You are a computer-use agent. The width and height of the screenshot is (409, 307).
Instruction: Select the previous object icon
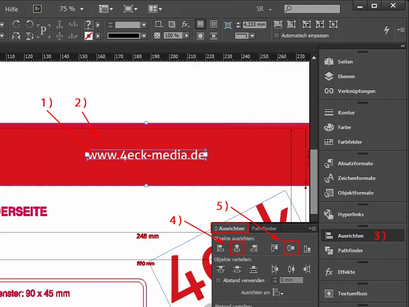pyautogui.click(x=73, y=24)
